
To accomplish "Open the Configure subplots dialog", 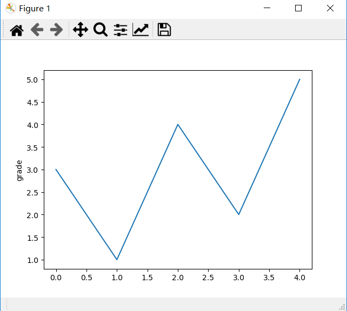I will (121, 30).
